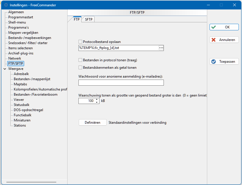This screenshot has width=242, height=185.
Task: Open Netwerk settings
Action: [15, 58]
